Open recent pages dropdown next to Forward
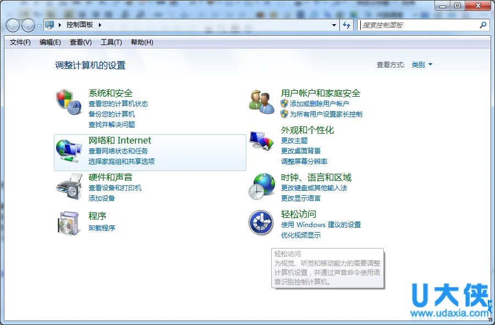The image size is (495, 325). coord(39,25)
